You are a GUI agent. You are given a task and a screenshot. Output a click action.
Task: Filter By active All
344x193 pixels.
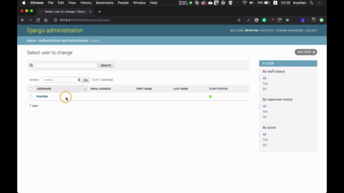pyautogui.click(x=264, y=135)
